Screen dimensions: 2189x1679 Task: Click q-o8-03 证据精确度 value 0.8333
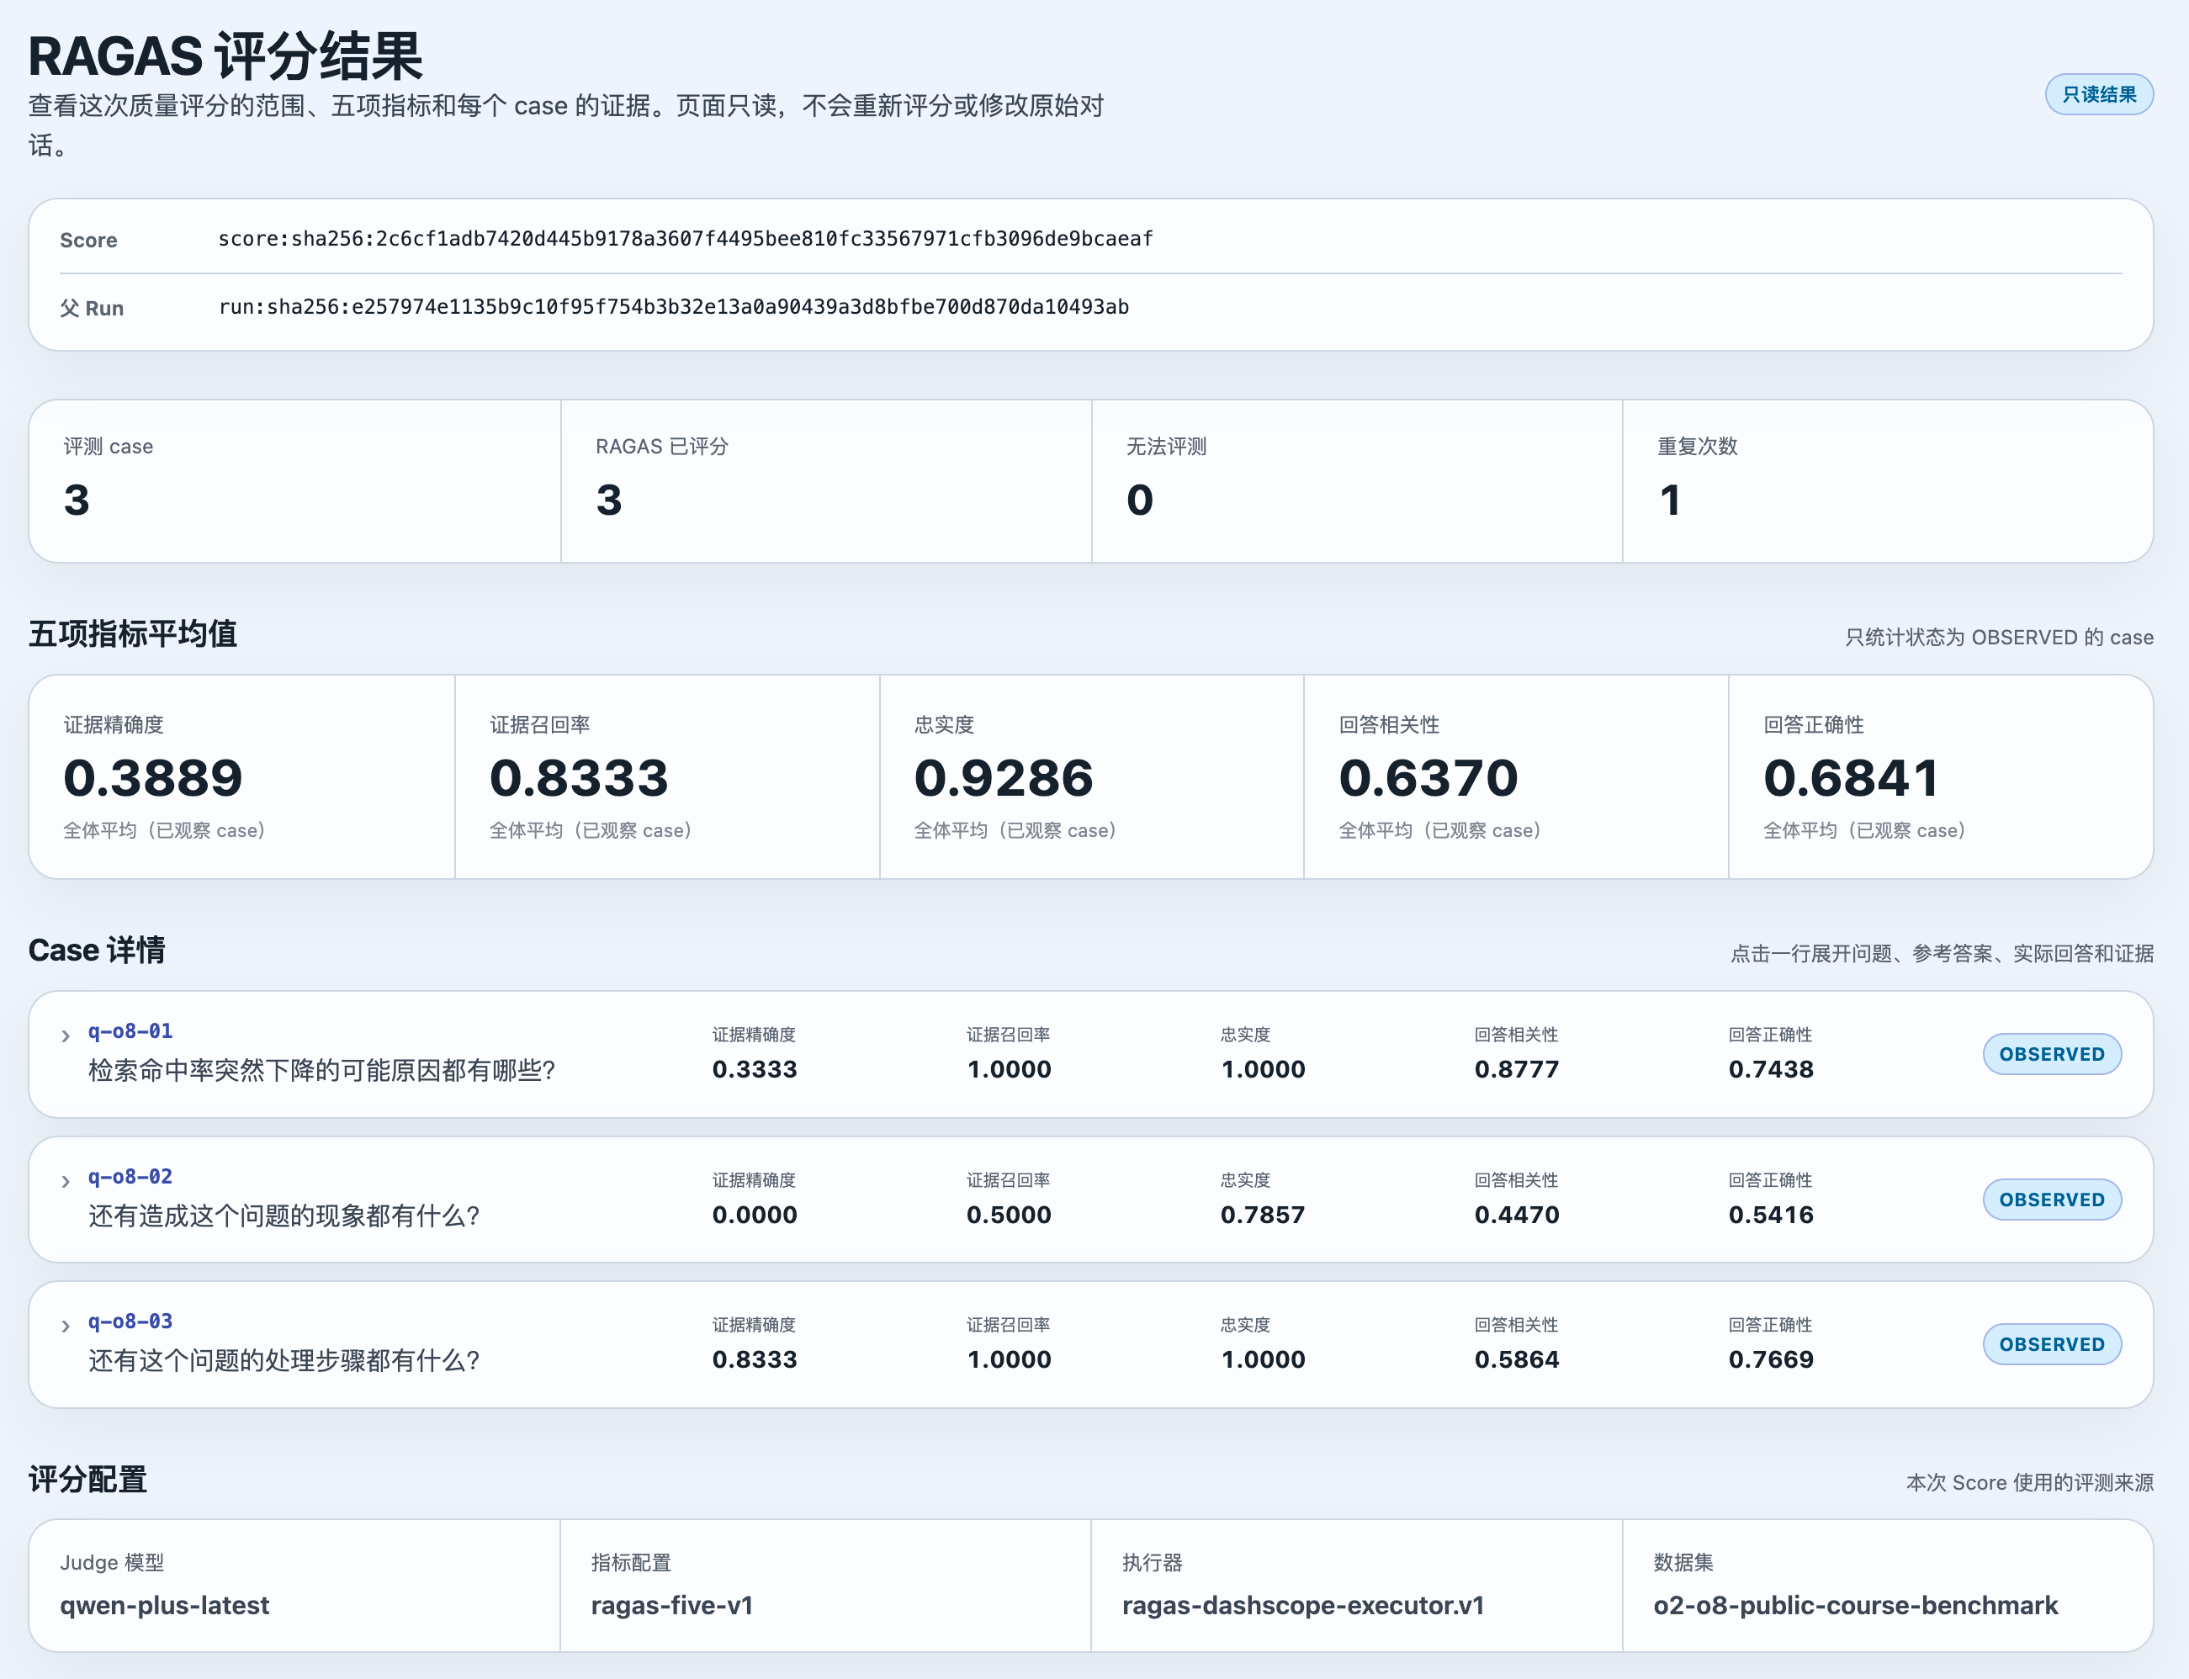(755, 1359)
